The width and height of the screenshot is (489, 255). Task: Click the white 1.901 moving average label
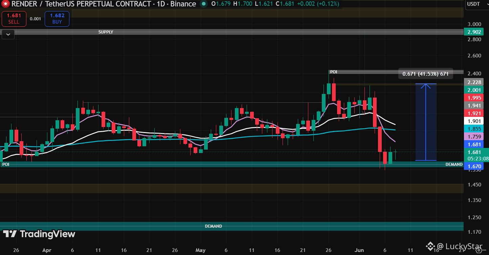tap(474, 121)
